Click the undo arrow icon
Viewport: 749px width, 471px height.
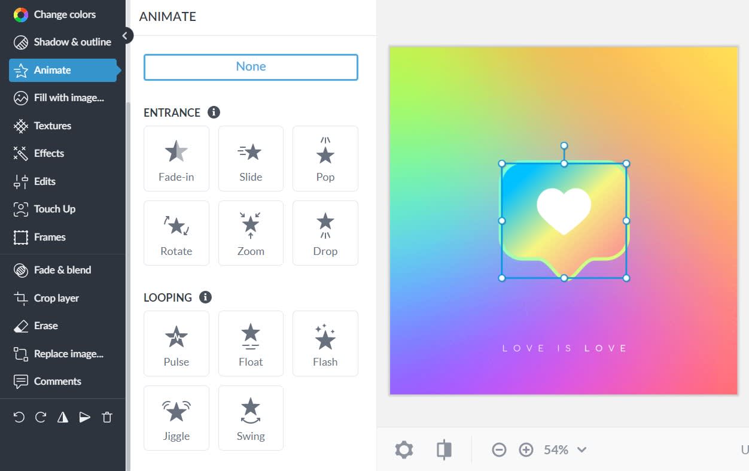click(x=19, y=418)
